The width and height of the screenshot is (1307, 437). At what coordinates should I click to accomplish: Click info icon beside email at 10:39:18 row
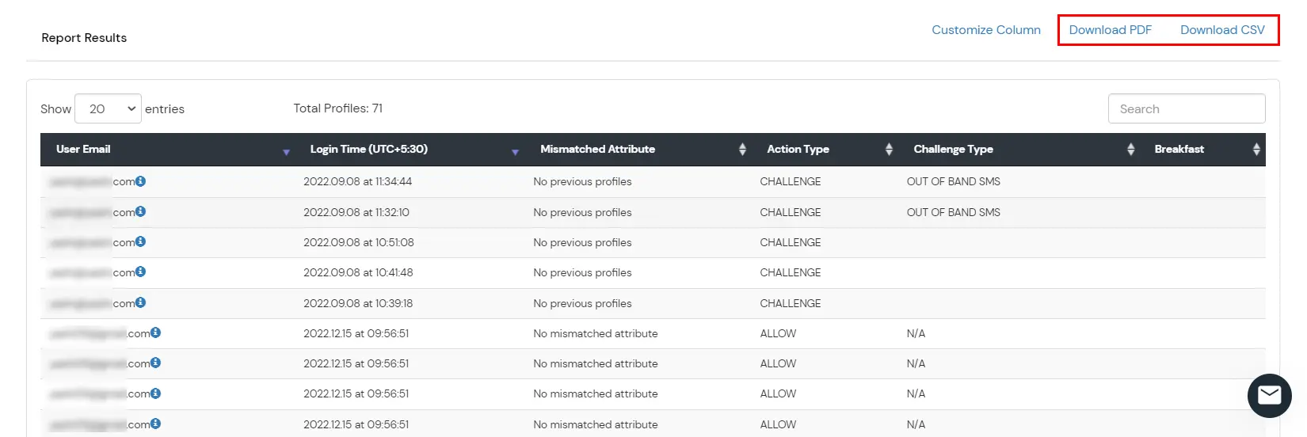[140, 302]
